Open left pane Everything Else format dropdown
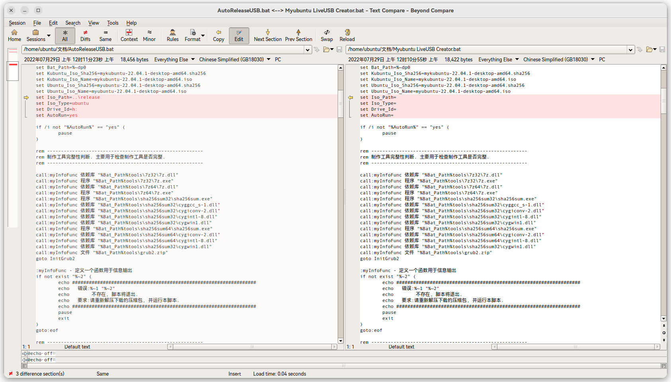The height and width of the screenshot is (382, 671). 174,60
